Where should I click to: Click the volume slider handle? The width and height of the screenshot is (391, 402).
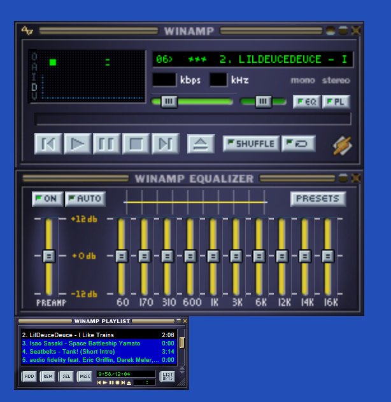(x=169, y=101)
